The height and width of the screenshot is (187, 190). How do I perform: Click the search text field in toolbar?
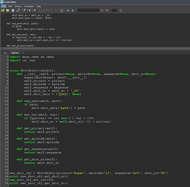pyautogui.click(x=88, y=11)
